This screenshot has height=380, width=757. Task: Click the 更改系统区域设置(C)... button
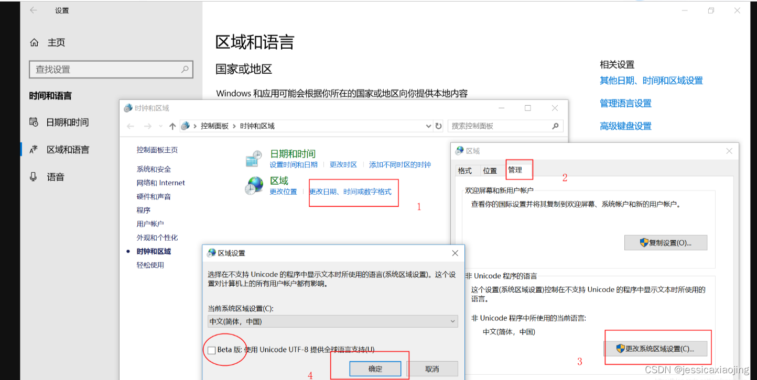pyautogui.click(x=655, y=349)
